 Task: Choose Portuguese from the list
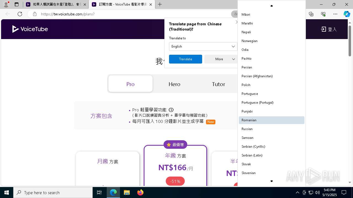pyautogui.click(x=272, y=94)
